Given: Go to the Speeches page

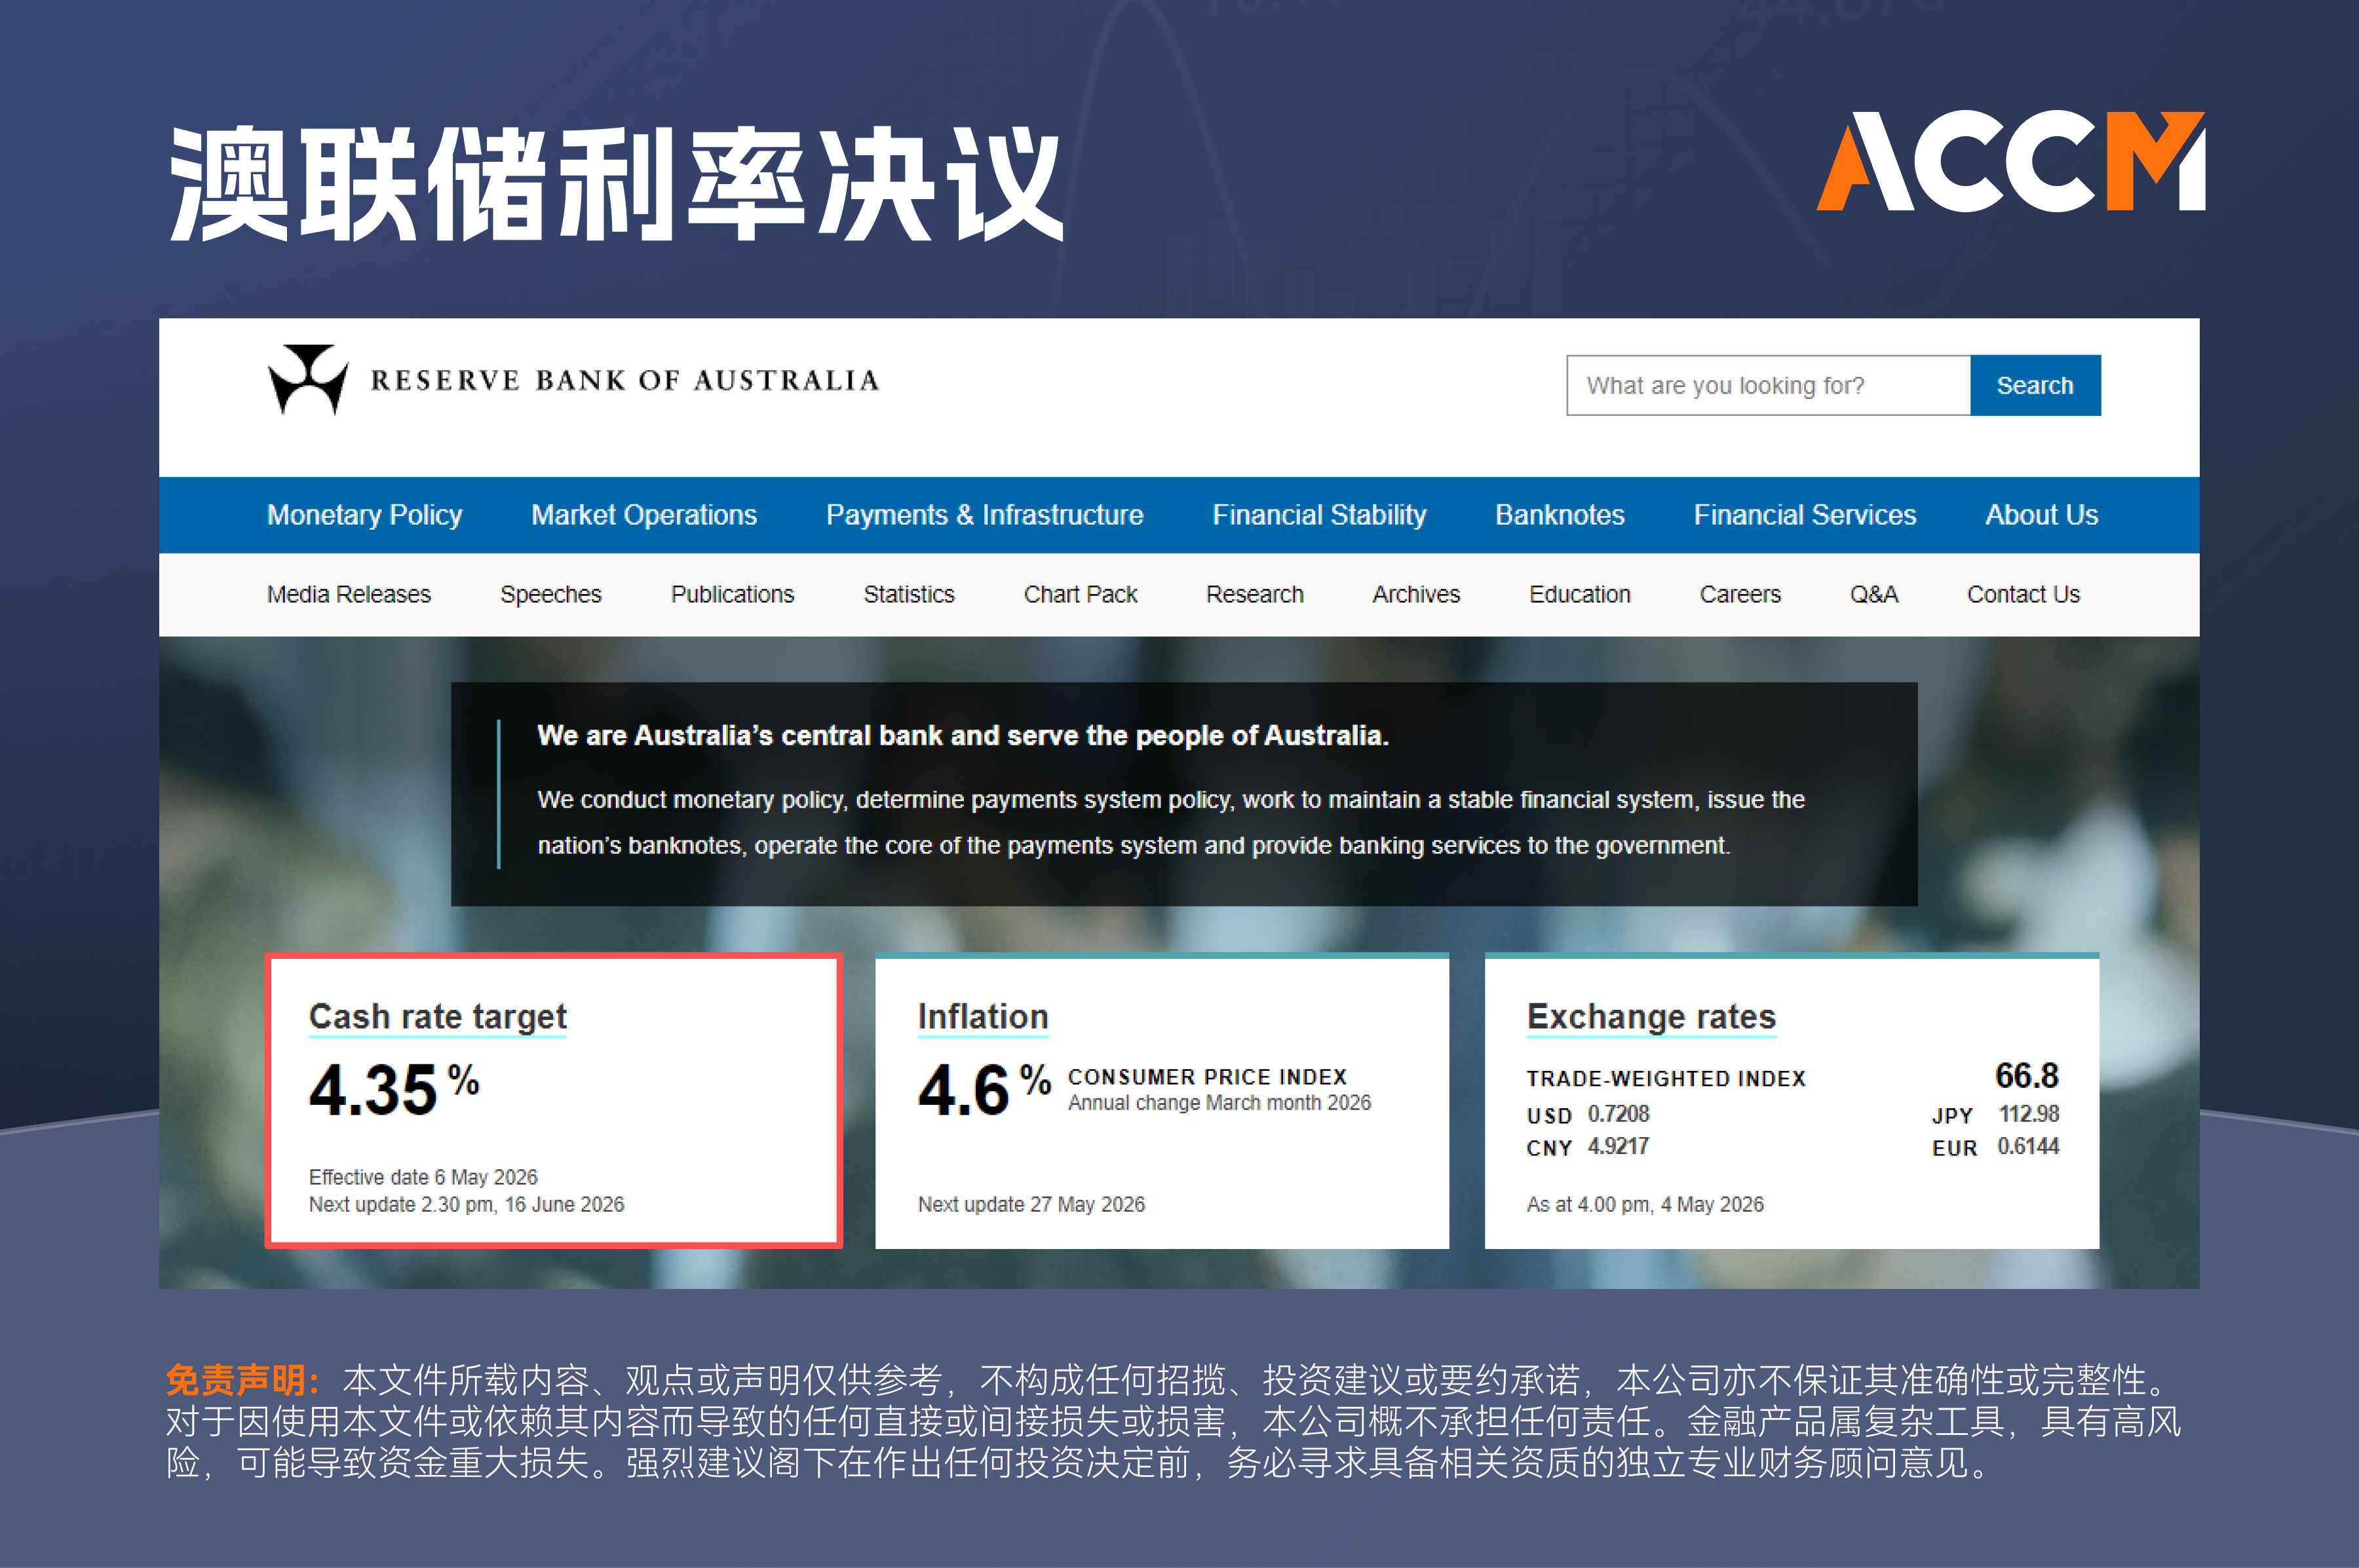Looking at the screenshot, I should [550, 594].
